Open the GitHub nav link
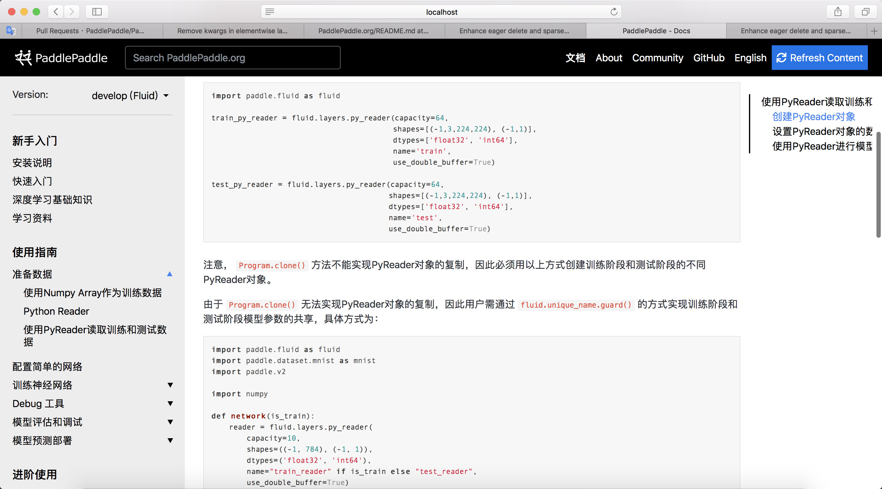Viewport: 882px width, 489px height. (709, 58)
